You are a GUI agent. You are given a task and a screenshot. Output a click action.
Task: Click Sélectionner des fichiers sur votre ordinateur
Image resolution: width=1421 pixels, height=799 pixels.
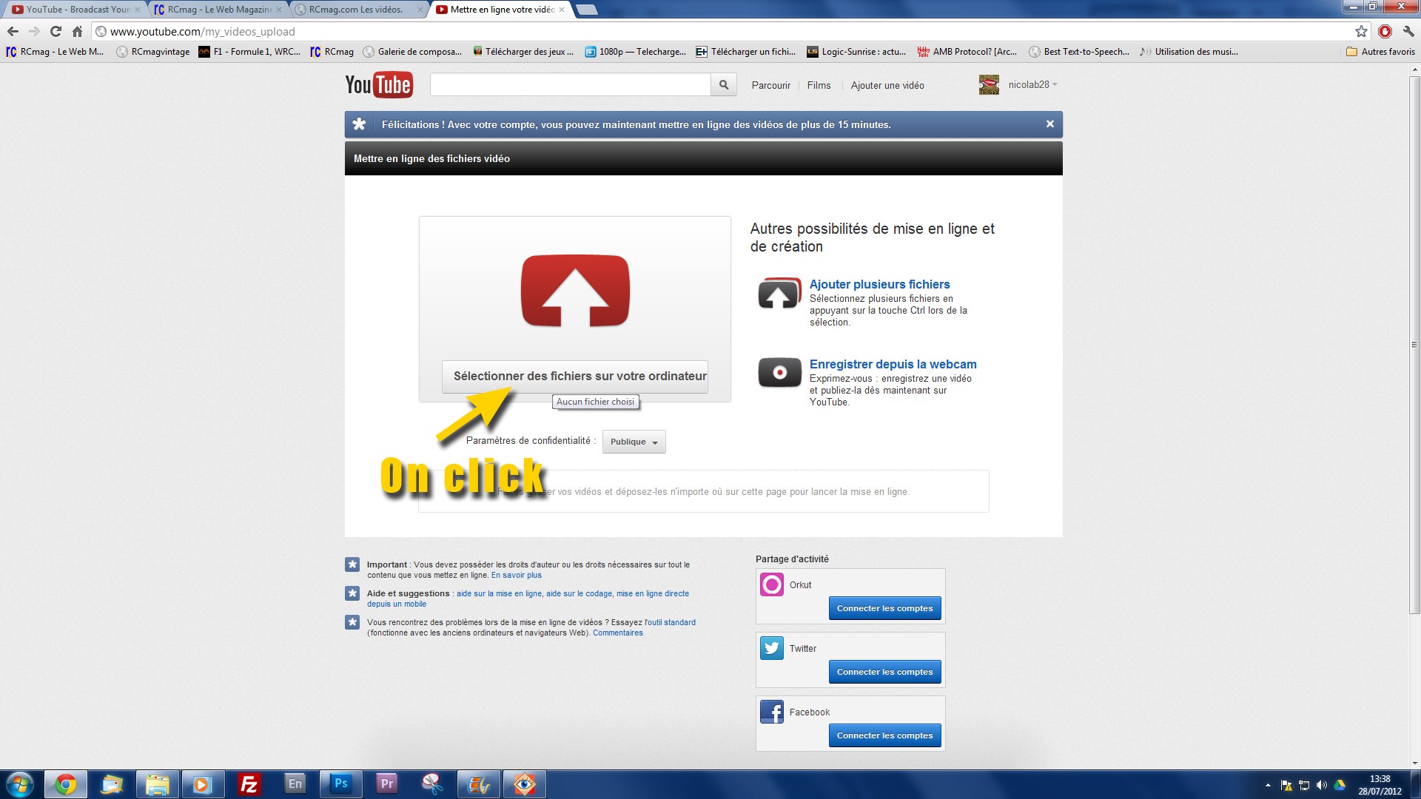(575, 377)
